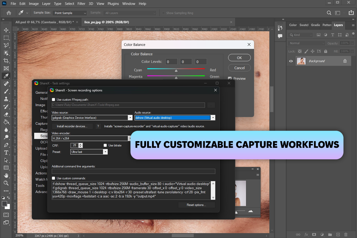Screen dimensions: 357x238
Task: Toggle the layer filtering on/off switch
Action: pyautogui.click(x=353, y=34)
